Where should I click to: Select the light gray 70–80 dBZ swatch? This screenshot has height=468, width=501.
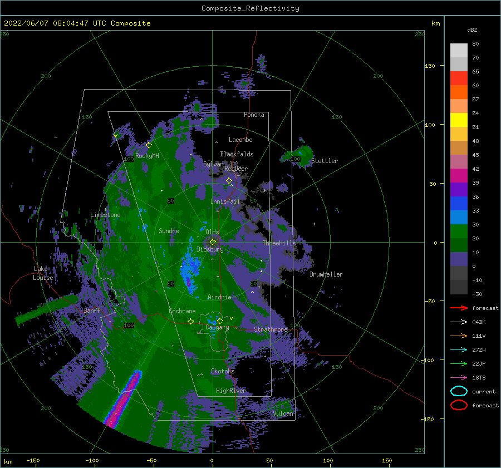click(x=459, y=51)
